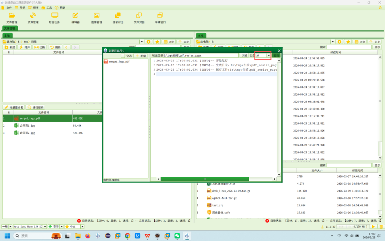Open the 文件管理 file manager tool
Image resolution: width=385 pixels, height=241 pixels.
click(x=12, y=18)
